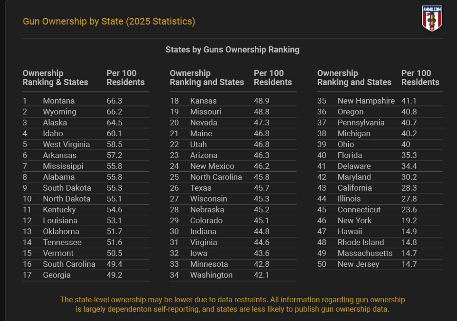The image size is (457, 321).
Task: Click the Wyoming state name
Action: click(x=59, y=112)
